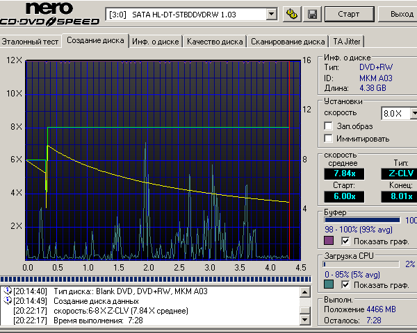Click the position value 4466 MB
Viewport: 417px width, 333px height.
tap(381, 309)
